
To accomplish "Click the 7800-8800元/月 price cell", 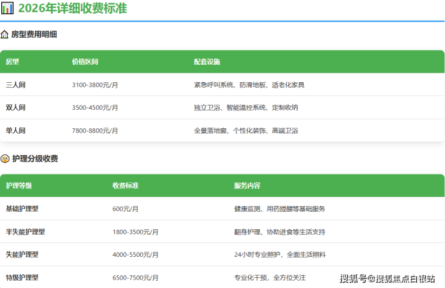I will coord(95,131).
